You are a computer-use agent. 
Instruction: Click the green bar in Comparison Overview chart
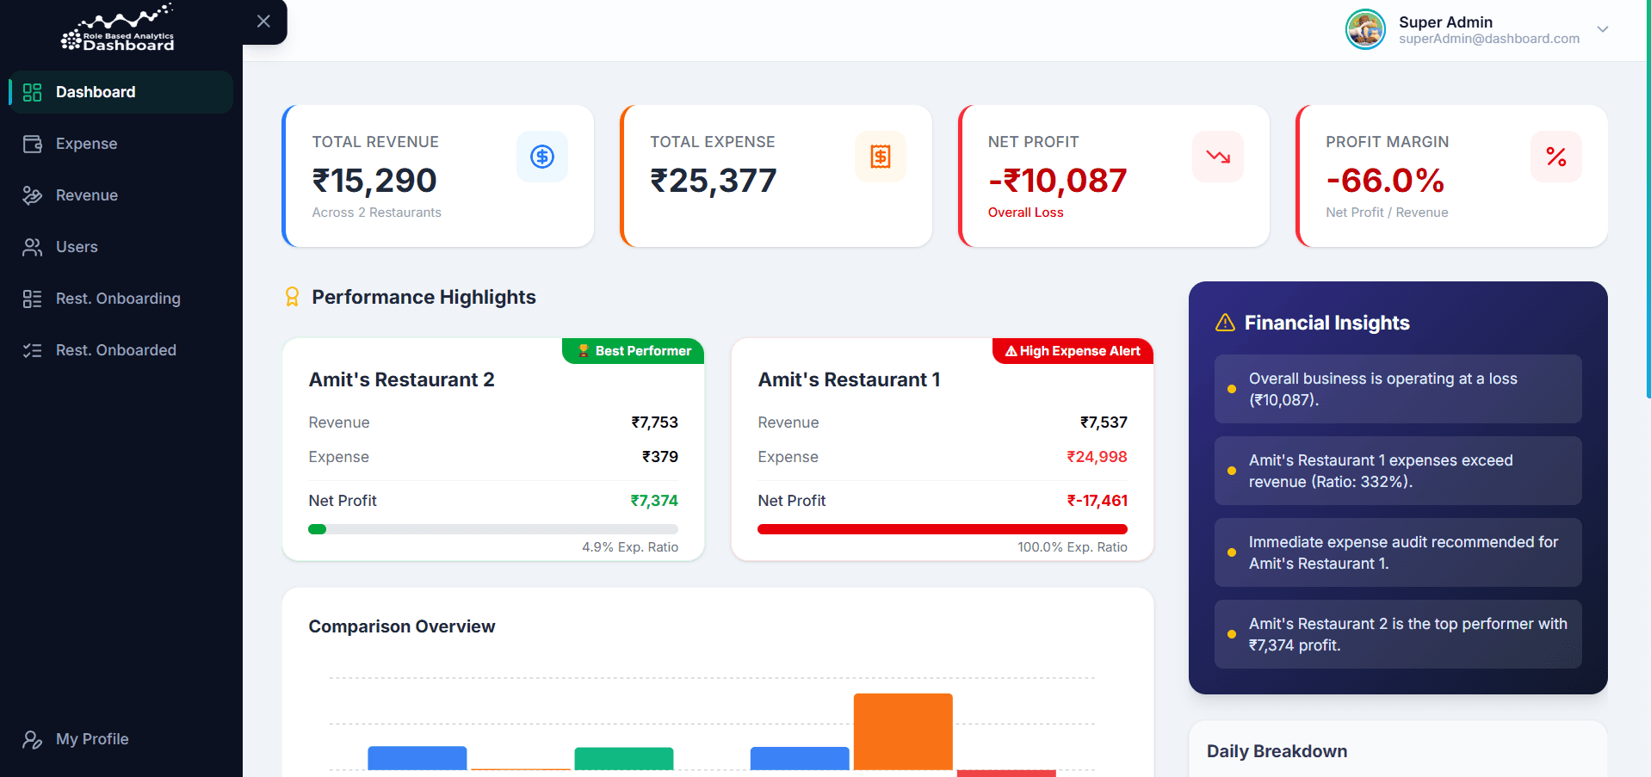click(x=624, y=758)
